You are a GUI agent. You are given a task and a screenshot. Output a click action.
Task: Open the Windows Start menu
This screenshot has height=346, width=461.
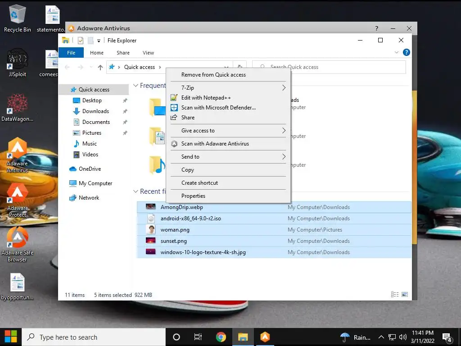(x=11, y=337)
